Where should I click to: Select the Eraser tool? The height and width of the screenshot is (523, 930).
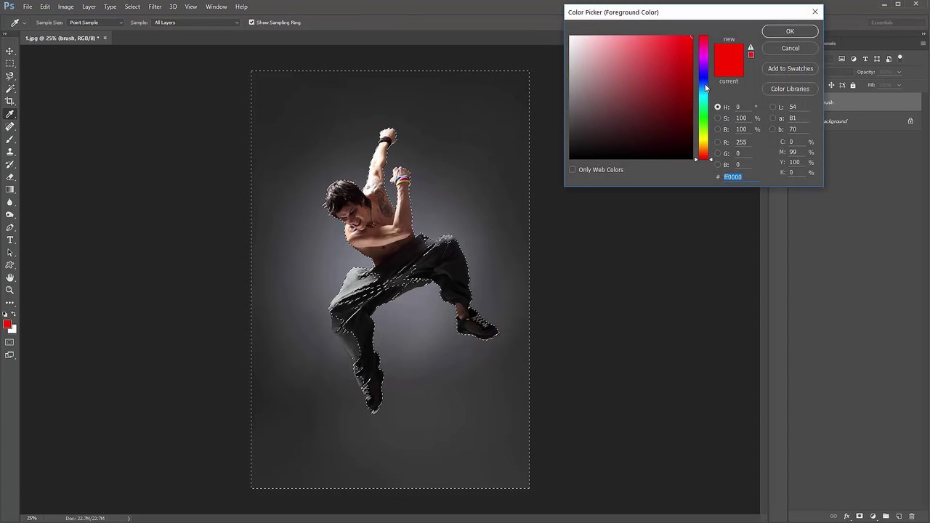coord(9,177)
